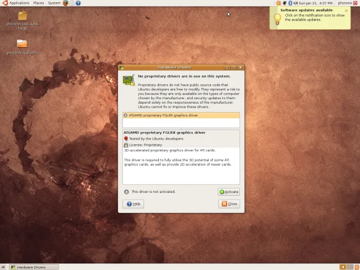Click the grey driver not activated status indicator

coord(126,192)
